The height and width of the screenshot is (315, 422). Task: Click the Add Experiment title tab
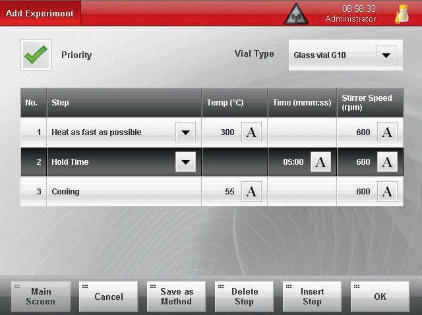tap(40, 13)
